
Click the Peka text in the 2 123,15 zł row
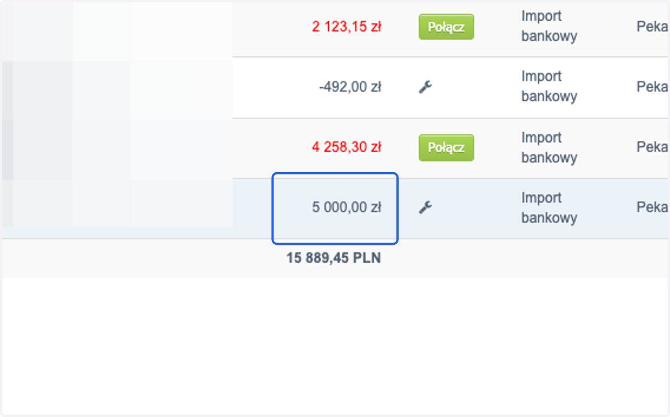coord(652,27)
